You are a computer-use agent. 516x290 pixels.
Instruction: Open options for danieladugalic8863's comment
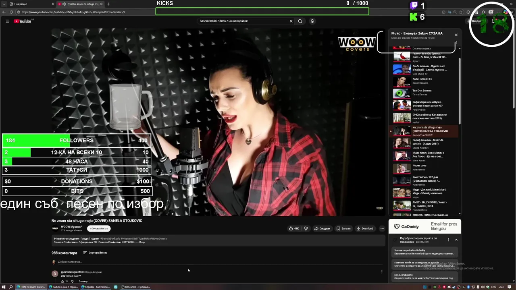[382, 272]
